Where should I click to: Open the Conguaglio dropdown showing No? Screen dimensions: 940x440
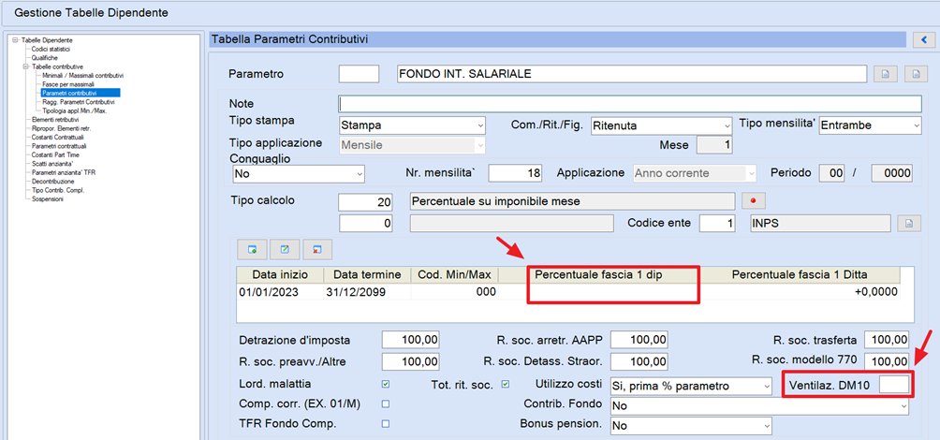298,174
